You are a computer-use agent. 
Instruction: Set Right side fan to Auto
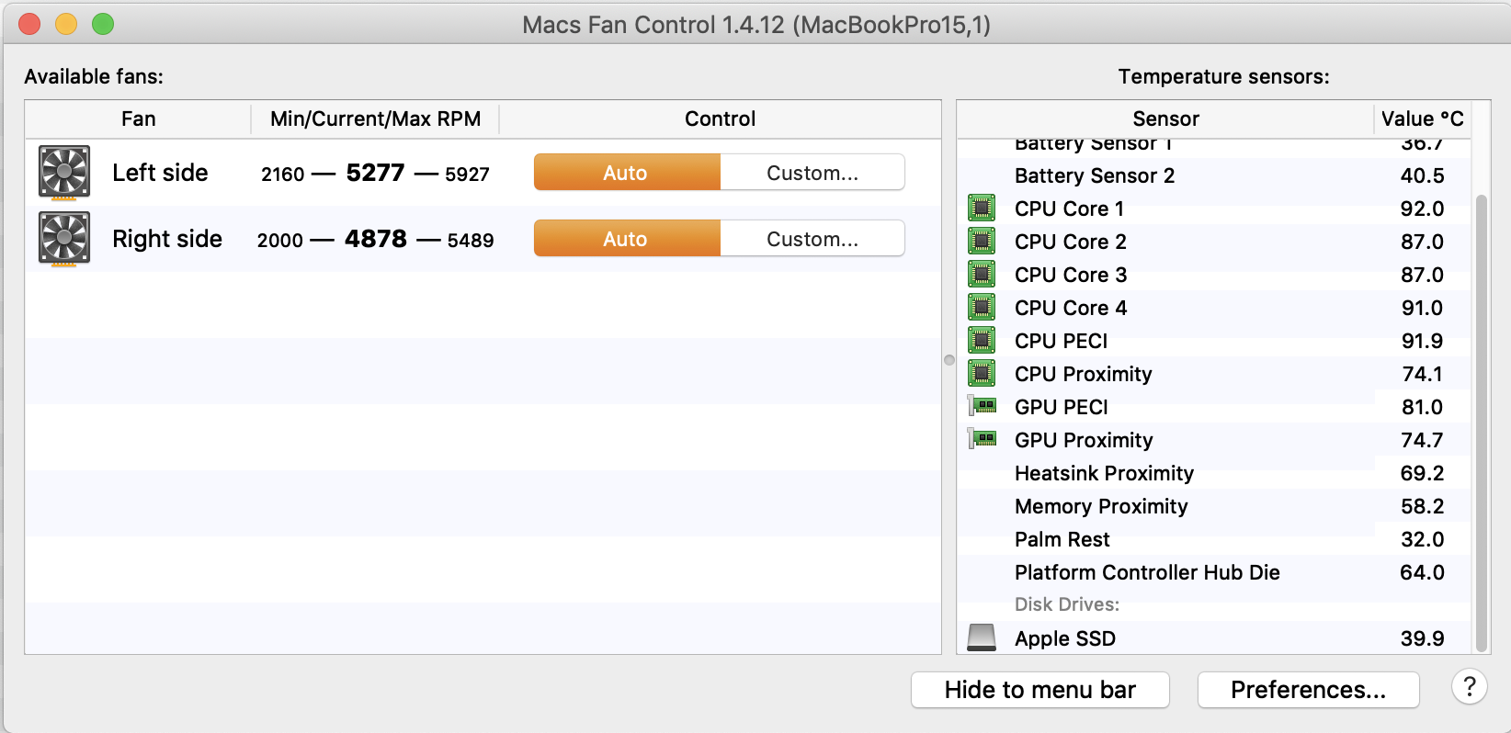coord(626,239)
